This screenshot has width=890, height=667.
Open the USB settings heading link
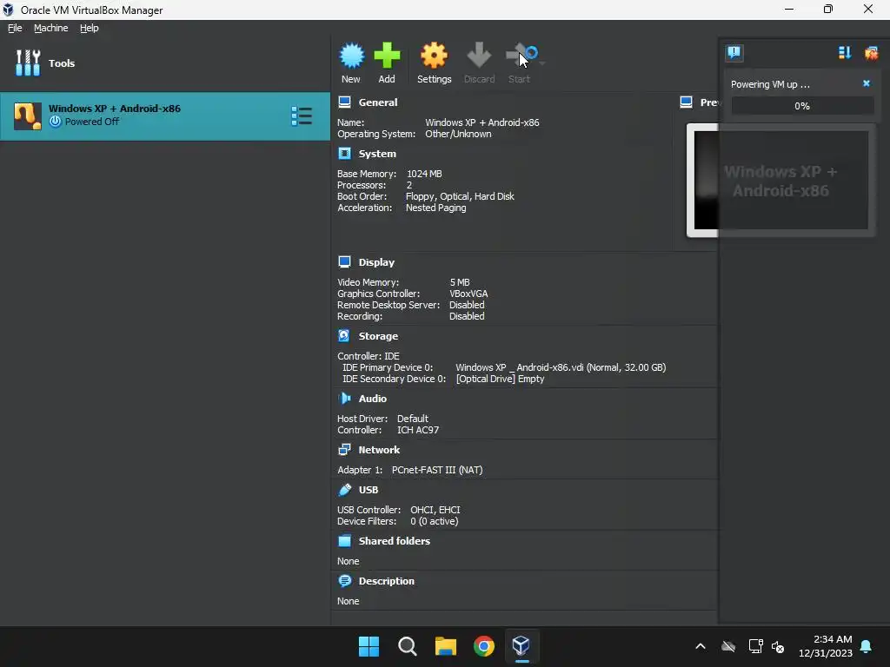[368, 490]
